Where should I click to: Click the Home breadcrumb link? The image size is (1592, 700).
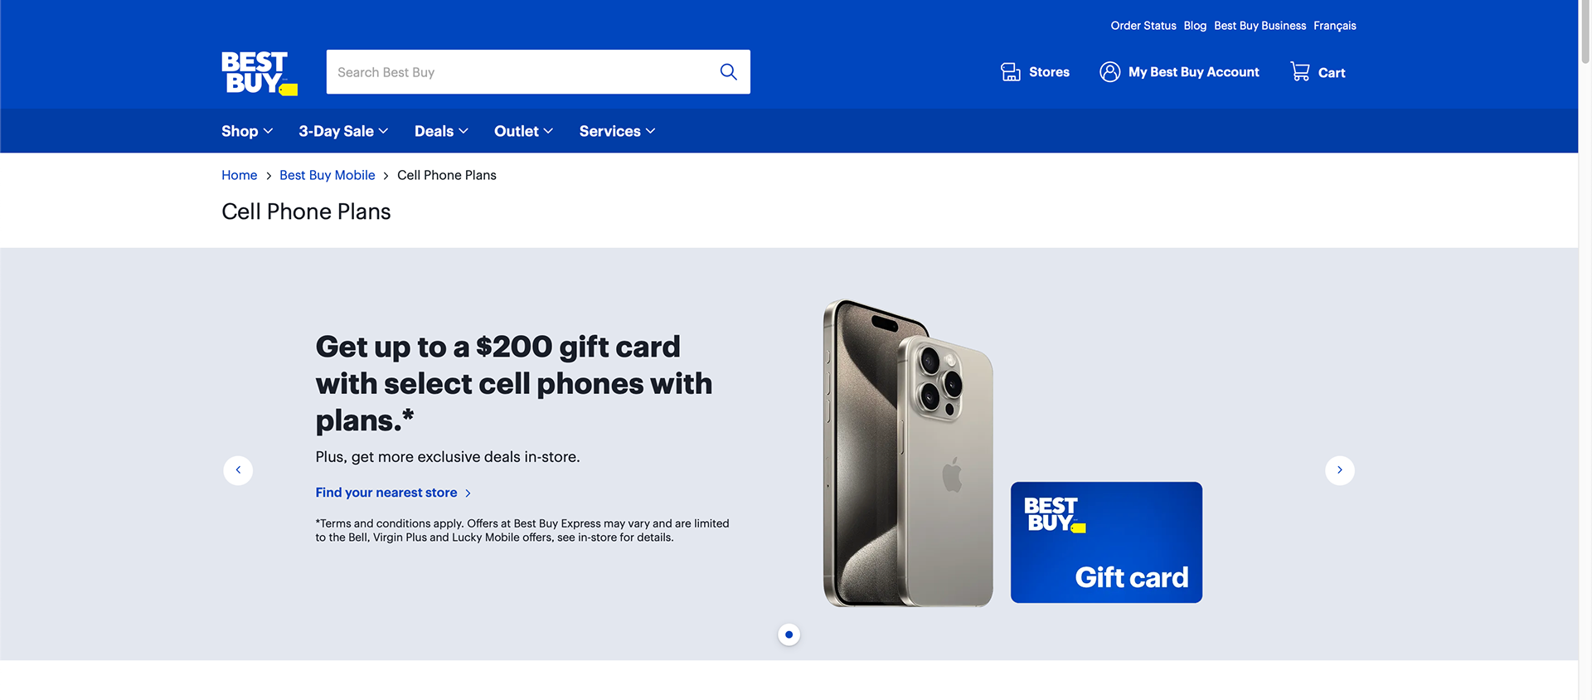coord(239,175)
